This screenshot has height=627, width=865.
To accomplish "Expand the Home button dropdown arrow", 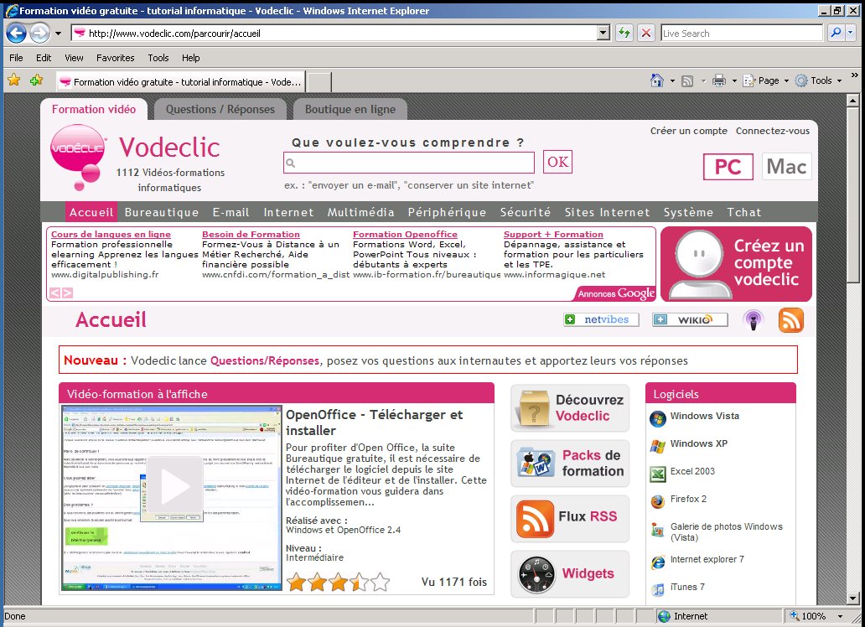I will [672, 81].
